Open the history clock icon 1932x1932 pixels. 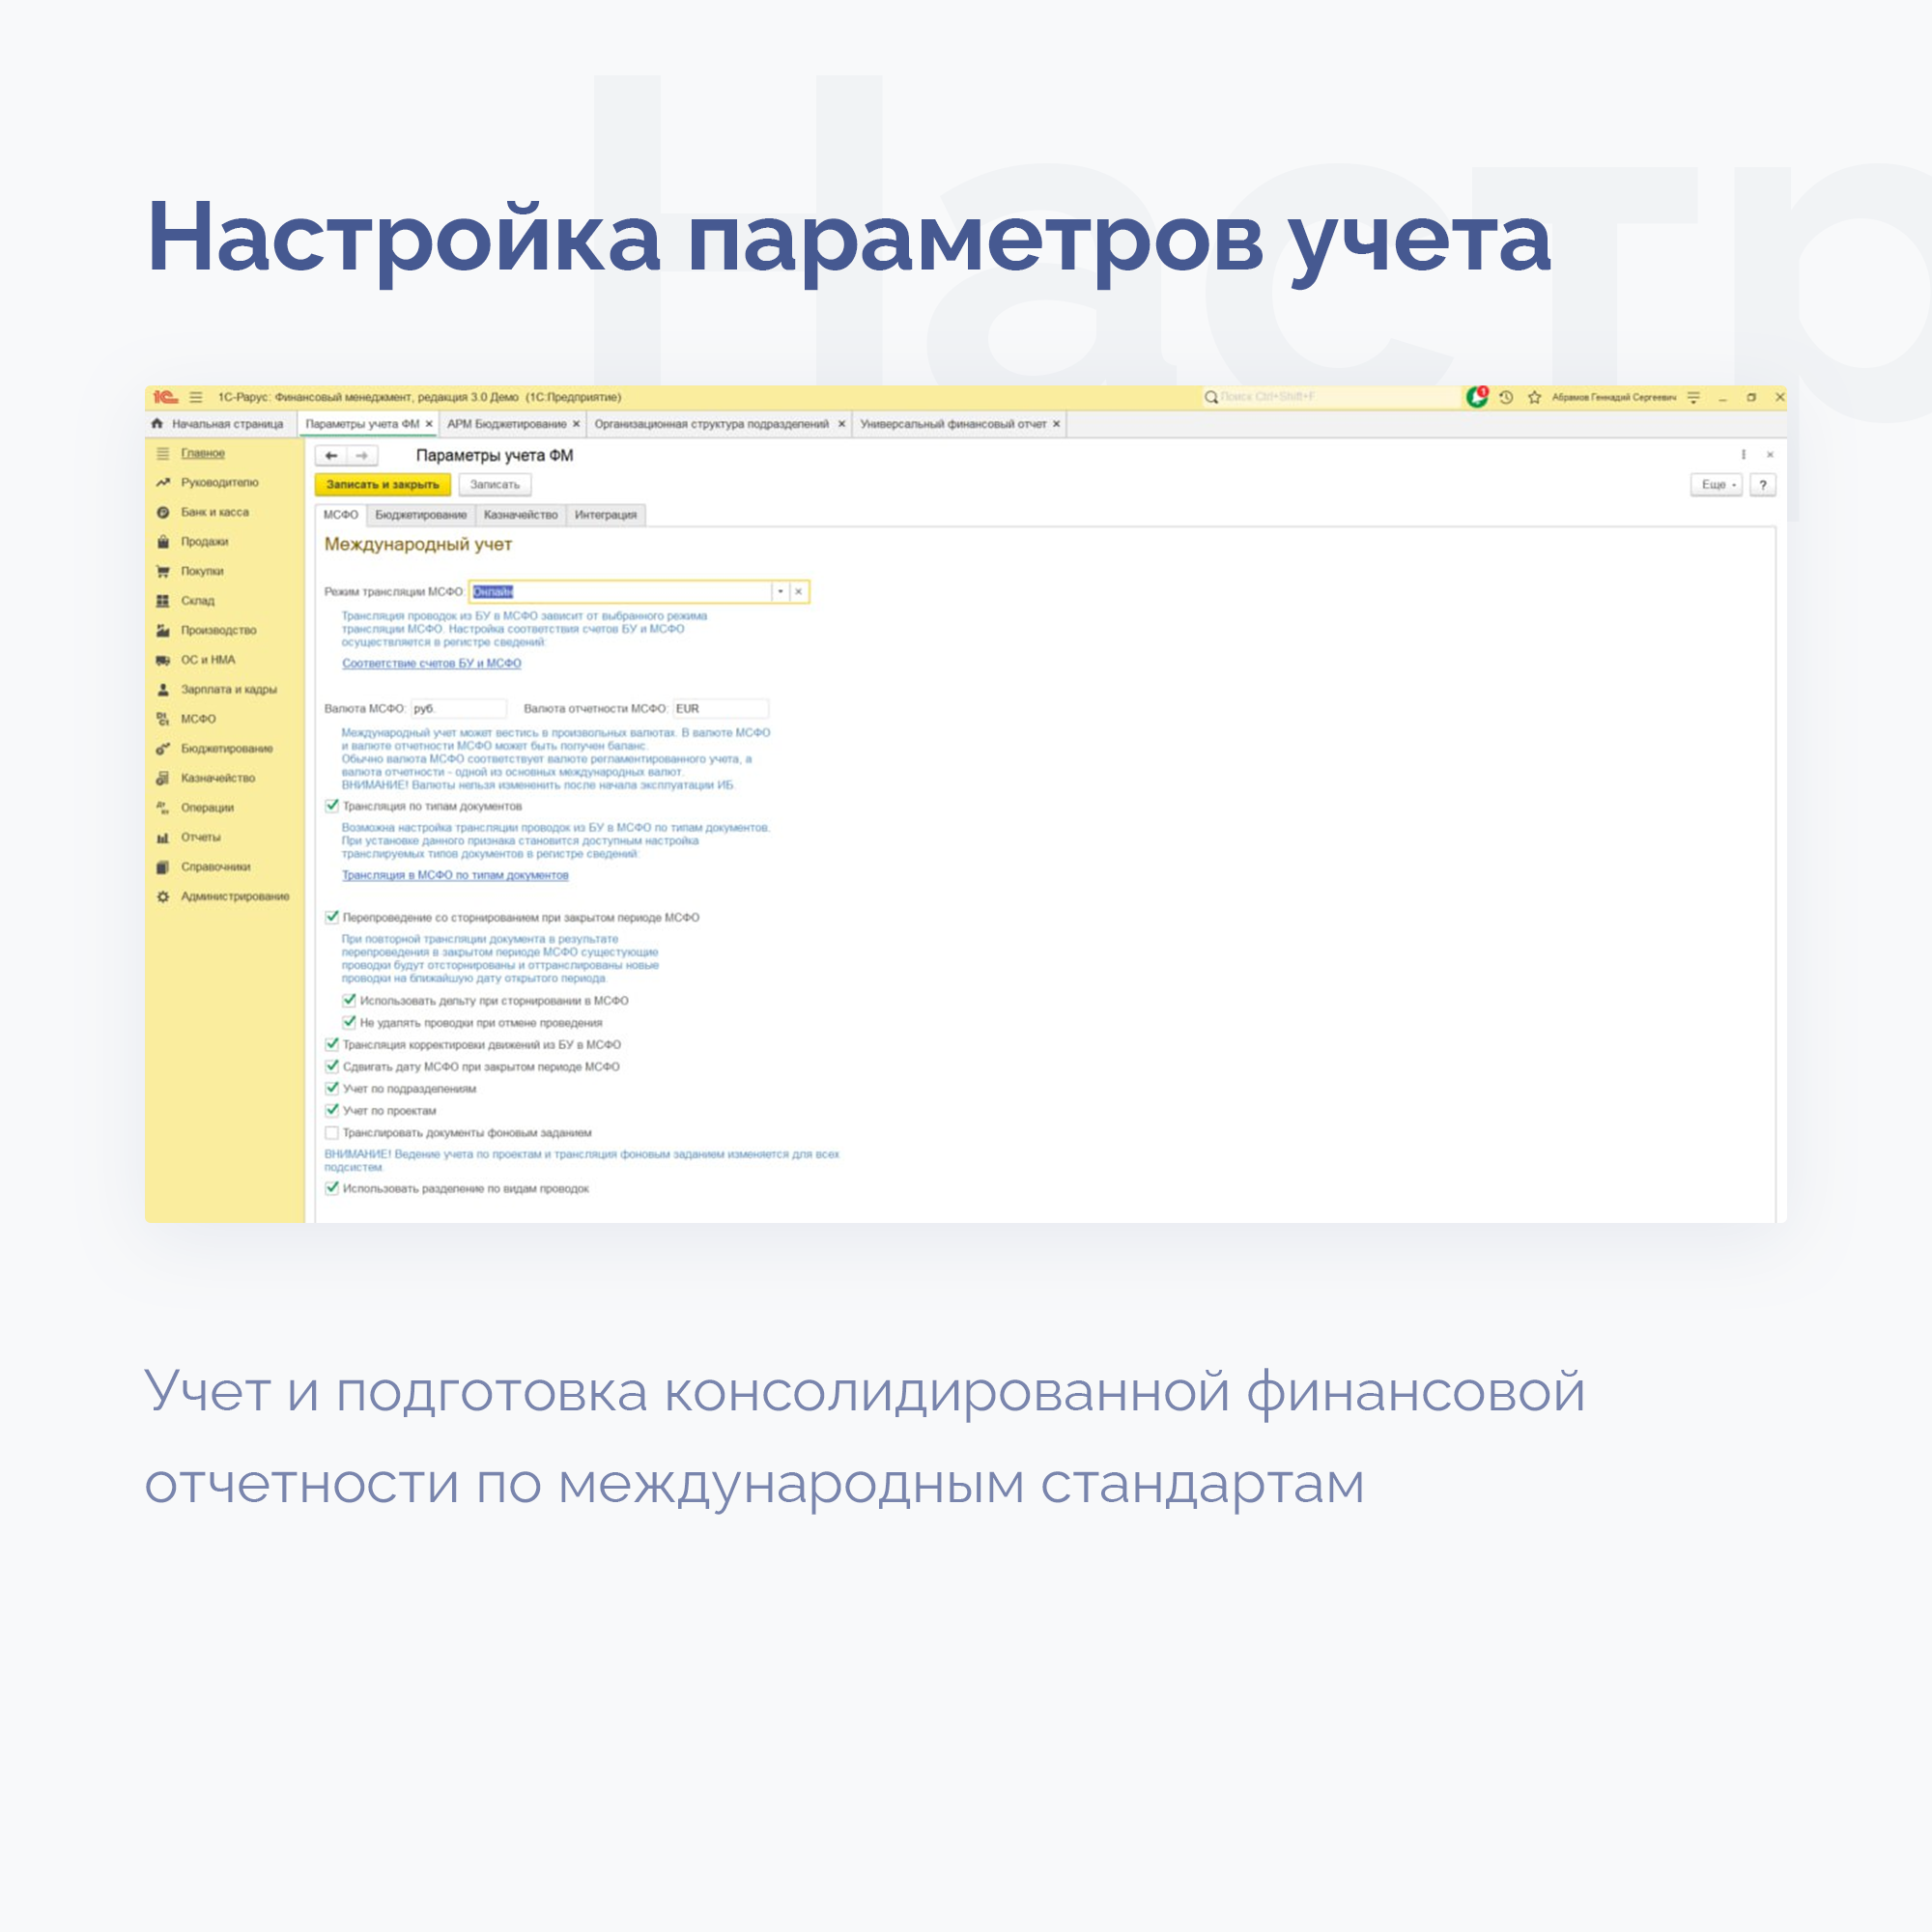(1506, 397)
